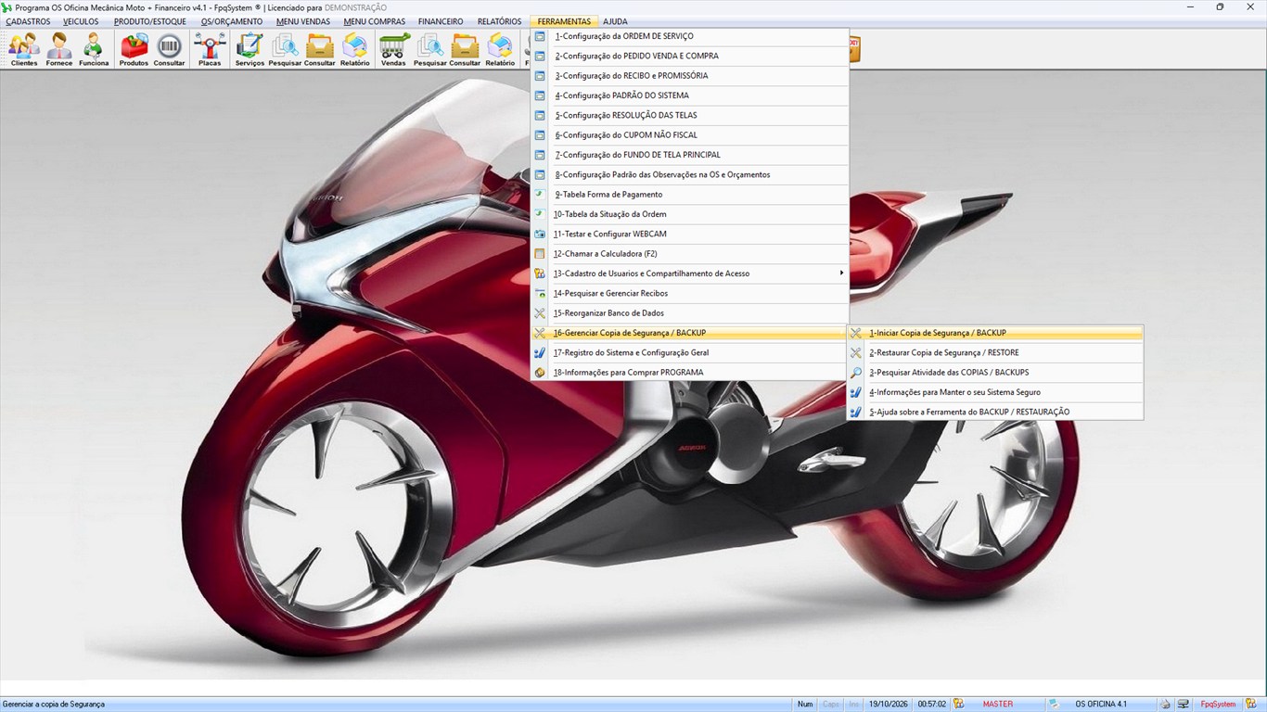Select Testar e Configurar WEBCAM
The height and width of the screenshot is (712, 1267).
pyautogui.click(x=690, y=234)
